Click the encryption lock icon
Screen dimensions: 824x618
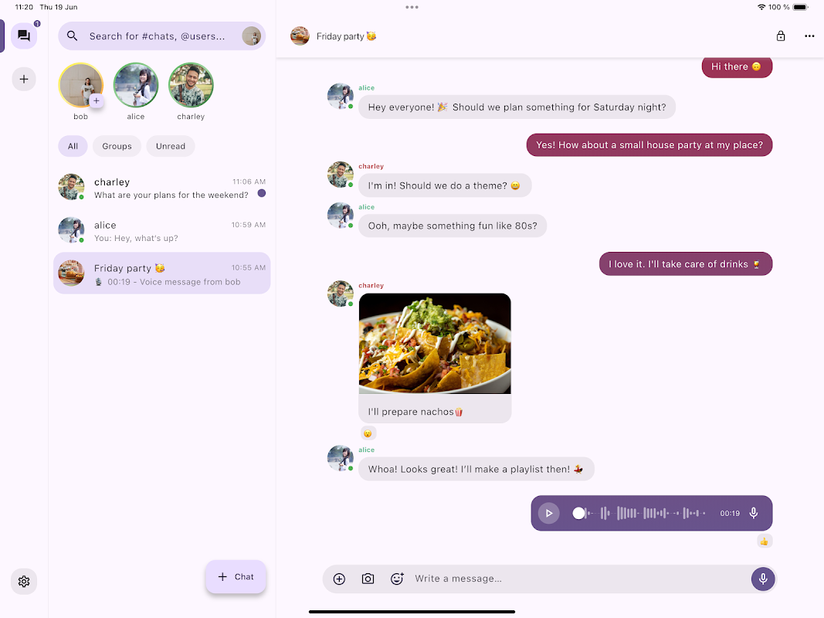point(781,36)
